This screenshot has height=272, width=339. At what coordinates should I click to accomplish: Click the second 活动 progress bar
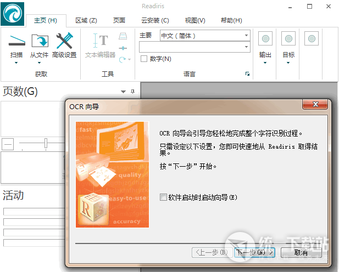(34, 222)
